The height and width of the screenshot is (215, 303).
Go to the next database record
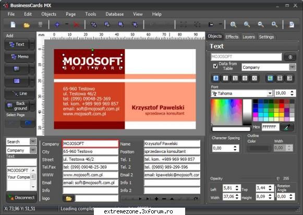pos(140,199)
